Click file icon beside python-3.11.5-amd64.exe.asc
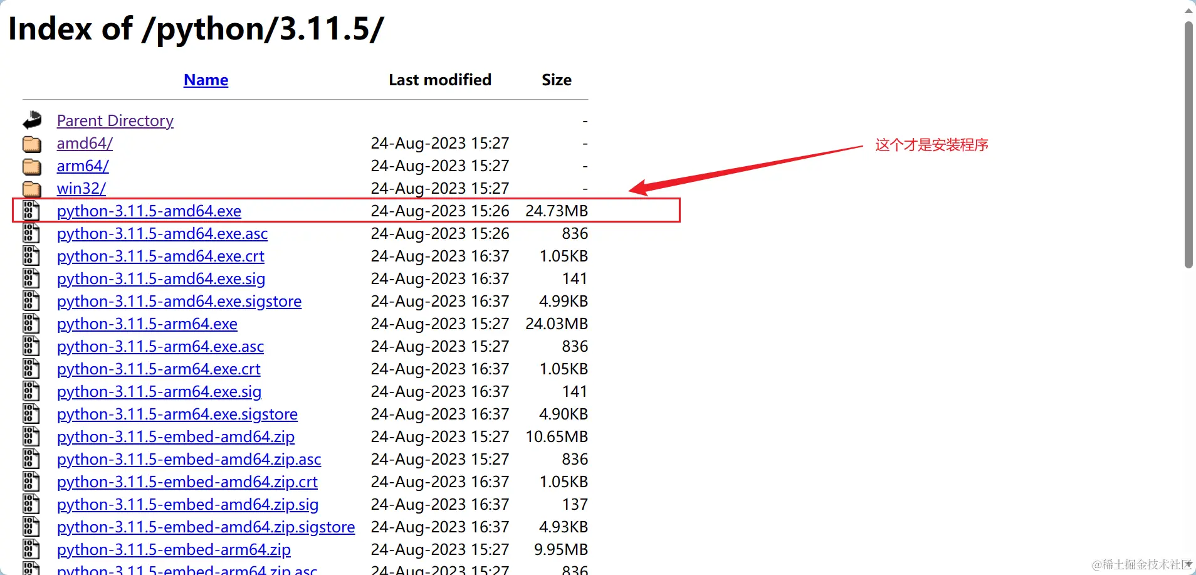Screen dimensions: 1196x575 [31, 233]
